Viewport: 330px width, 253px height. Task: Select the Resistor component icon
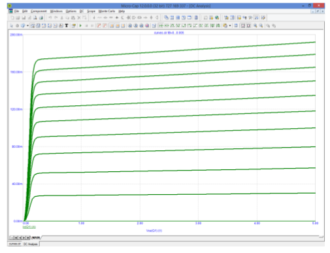(x=100, y=18)
